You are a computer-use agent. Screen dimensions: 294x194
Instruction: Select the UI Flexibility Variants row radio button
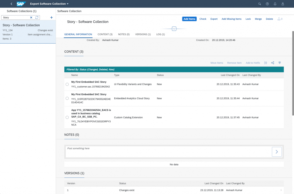pos(67,84)
